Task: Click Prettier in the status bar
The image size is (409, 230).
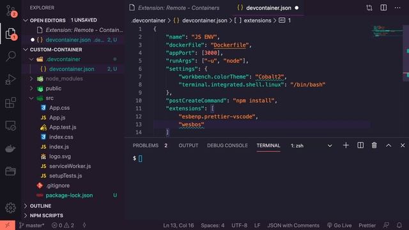Action: (x=367, y=226)
